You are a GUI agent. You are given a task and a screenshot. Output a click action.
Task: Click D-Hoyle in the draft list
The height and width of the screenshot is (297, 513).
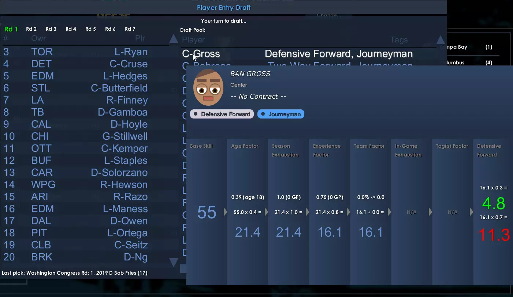pos(129,124)
